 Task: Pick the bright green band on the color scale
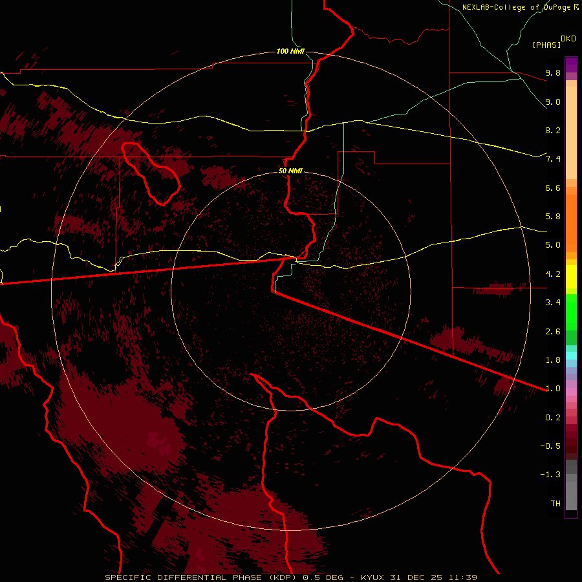(x=571, y=312)
